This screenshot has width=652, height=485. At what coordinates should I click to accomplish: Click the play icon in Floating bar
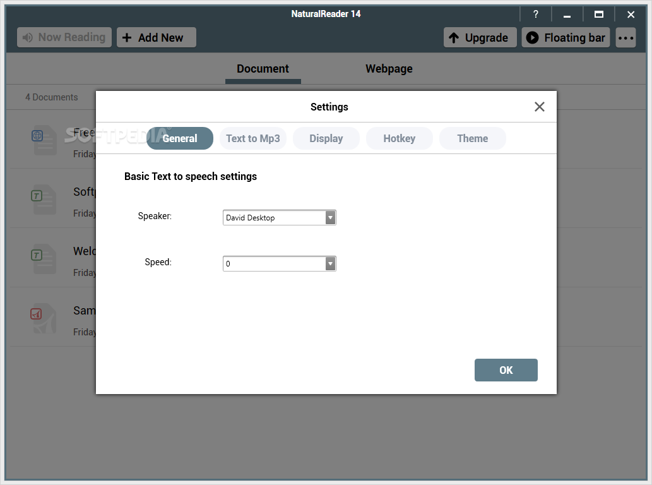(532, 37)
